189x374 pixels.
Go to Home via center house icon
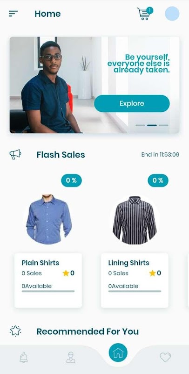click(x=118, y=352)
